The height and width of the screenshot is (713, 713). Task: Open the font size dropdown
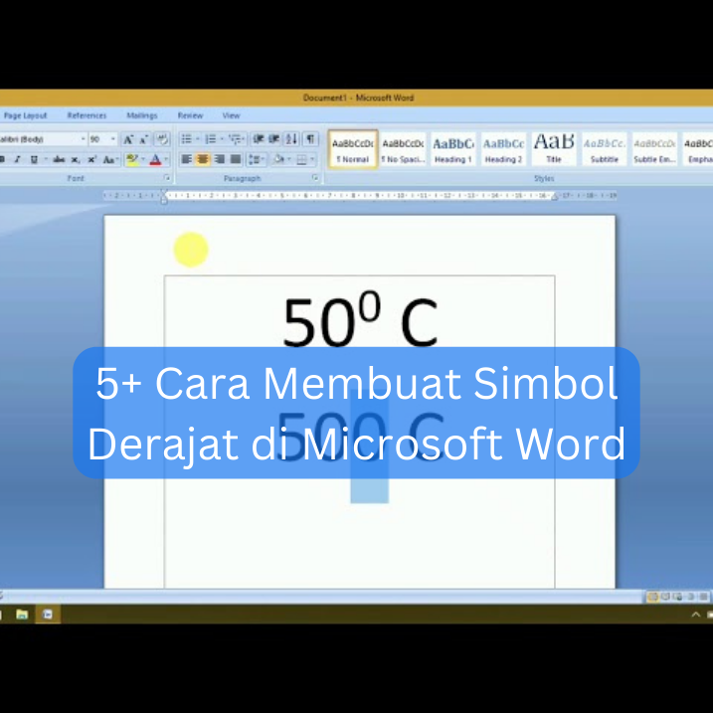point(112,139)
